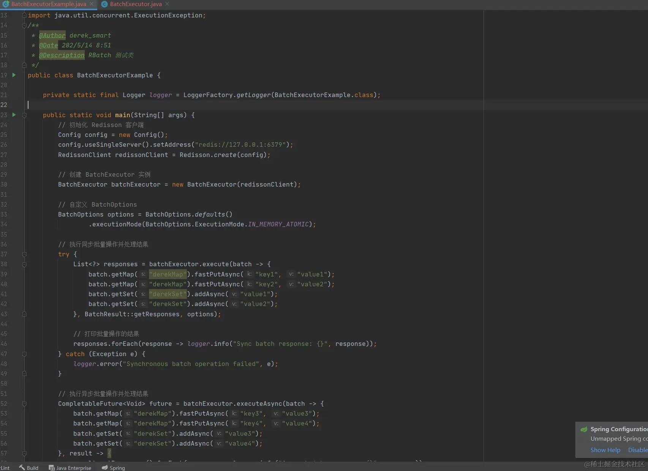Switch to BatchExecutor.java tab
Viewport: 648px width, 471px height.
[136, 4]
